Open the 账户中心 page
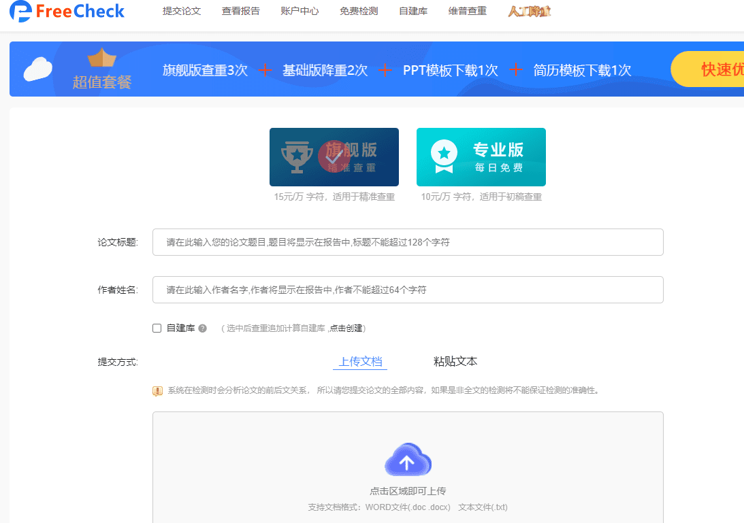 (300, 11)
